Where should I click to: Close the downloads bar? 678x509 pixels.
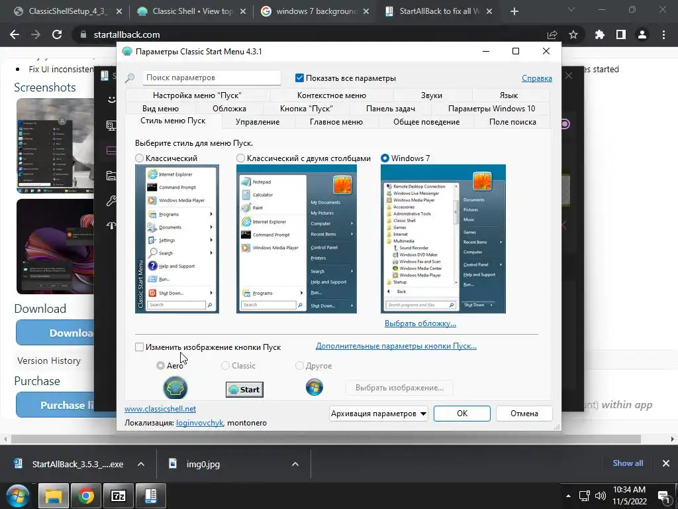pyautogui.click(x=666, y=463)
